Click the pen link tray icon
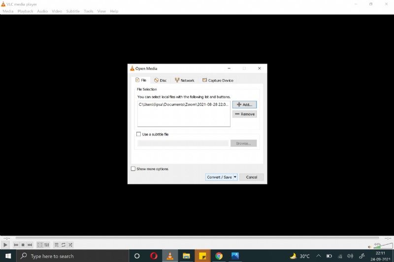Screen dimensions: 394x262 pyautogui.click(x=362, y=256)
